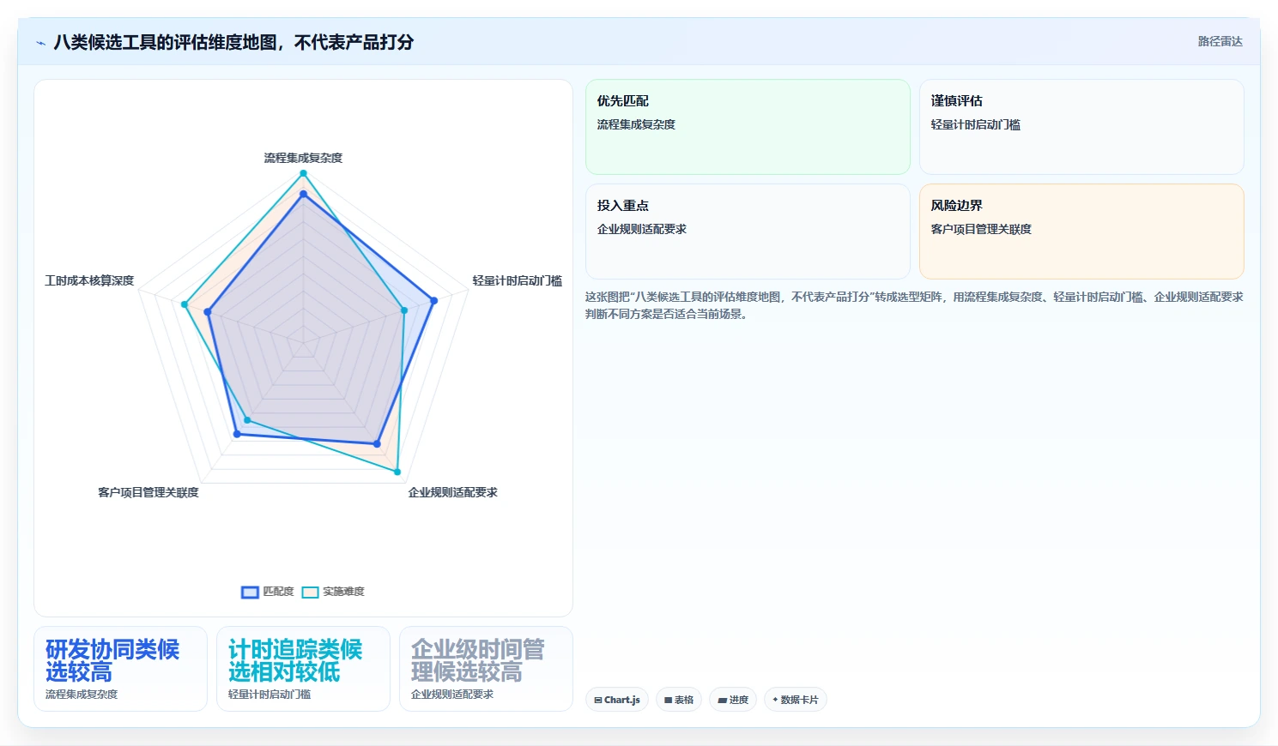Viewport: 1278px width, 746px height.
Task: Click the 流程集成复杂度 radar axis label
Action: (x=303, y=158)
